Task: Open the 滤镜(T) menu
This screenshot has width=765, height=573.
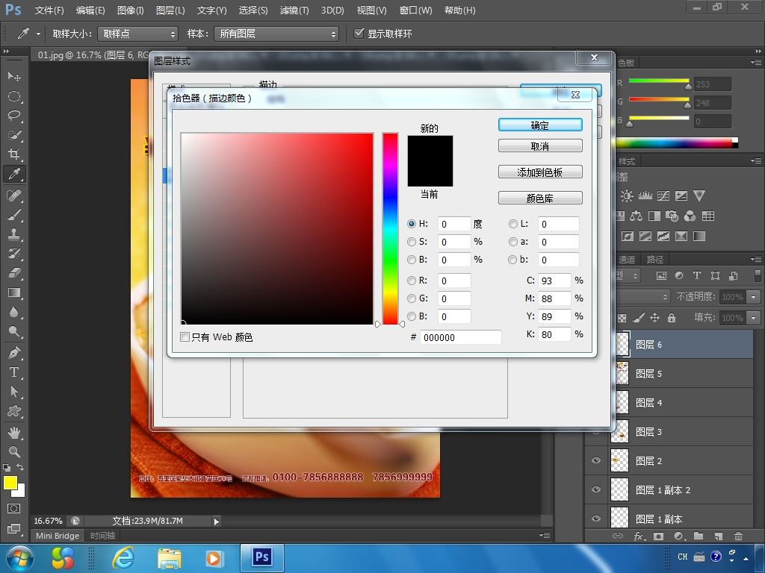Action: [x=294, y=10]
